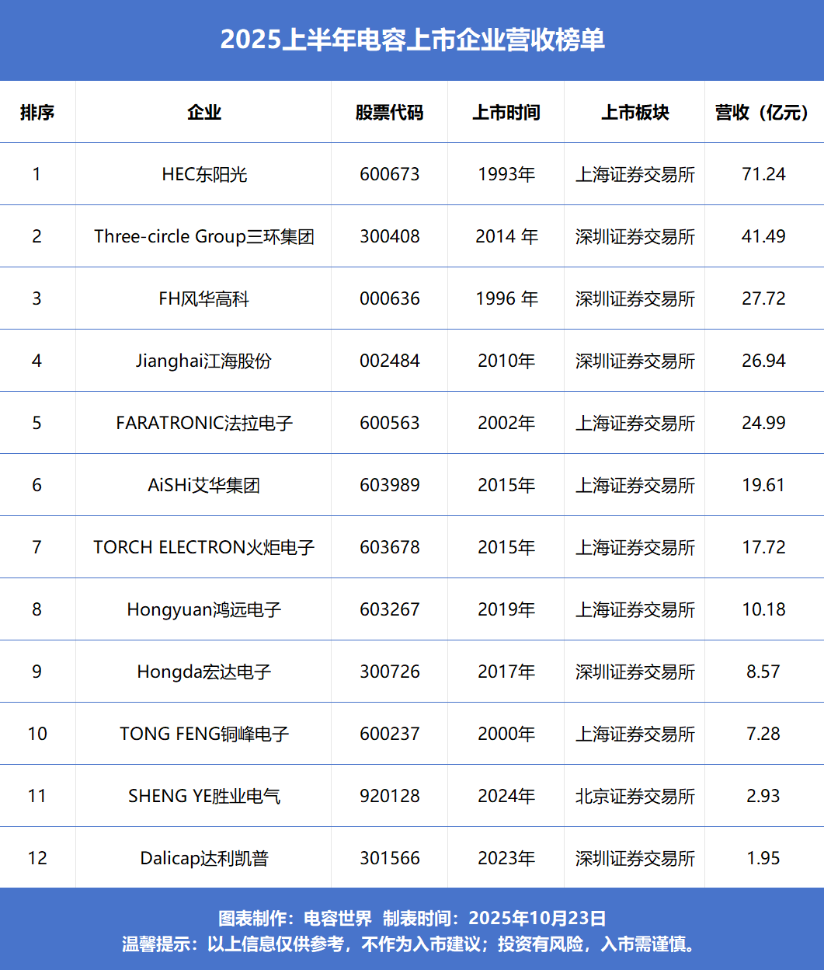
Task: Click listing year 2024年
Action: (x=506, y=796)
